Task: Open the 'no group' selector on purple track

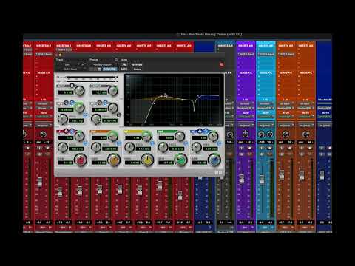Action: 246,126
